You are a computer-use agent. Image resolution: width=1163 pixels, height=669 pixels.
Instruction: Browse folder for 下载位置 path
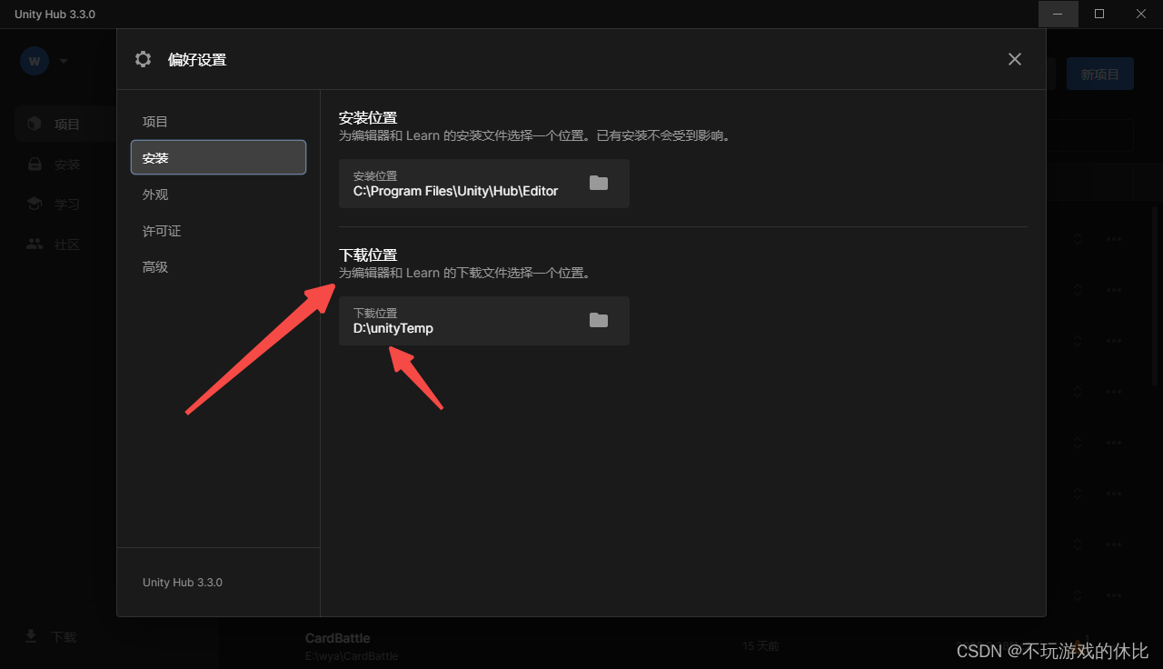point(598,320)
